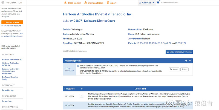Click Track Docket
The height and width of the screenshot is (110, 219).
click(72, 3)
